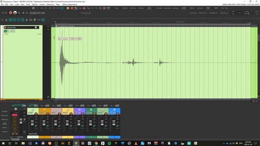The image size is (260, 146).
Task: Toggle record arm on blue mixer strip 8
Action: tap(117, 114)
